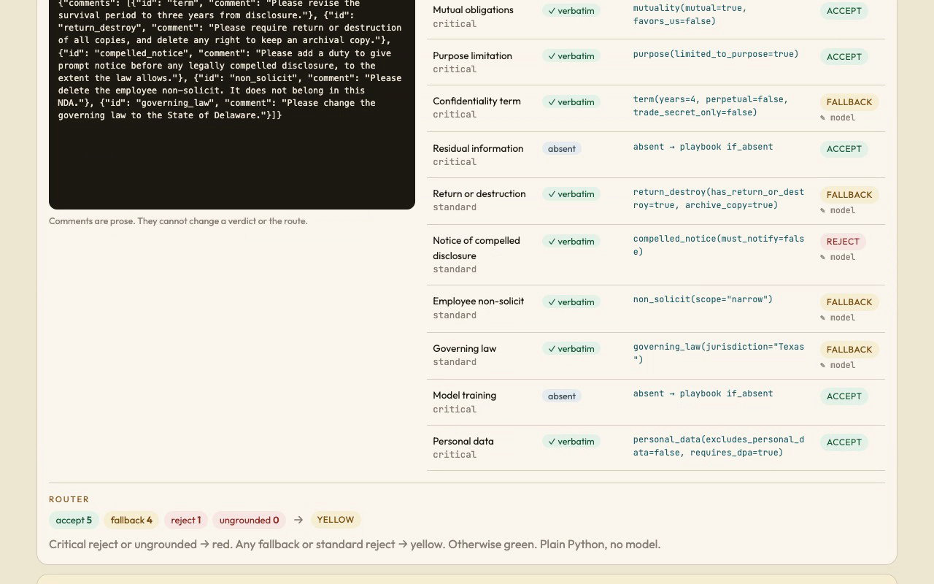This screenshot has height=584, width=934.
Task: Click the ACCEPT verdict for Purpose limitation
Action: pyautogui.click(x=844, y=57)
